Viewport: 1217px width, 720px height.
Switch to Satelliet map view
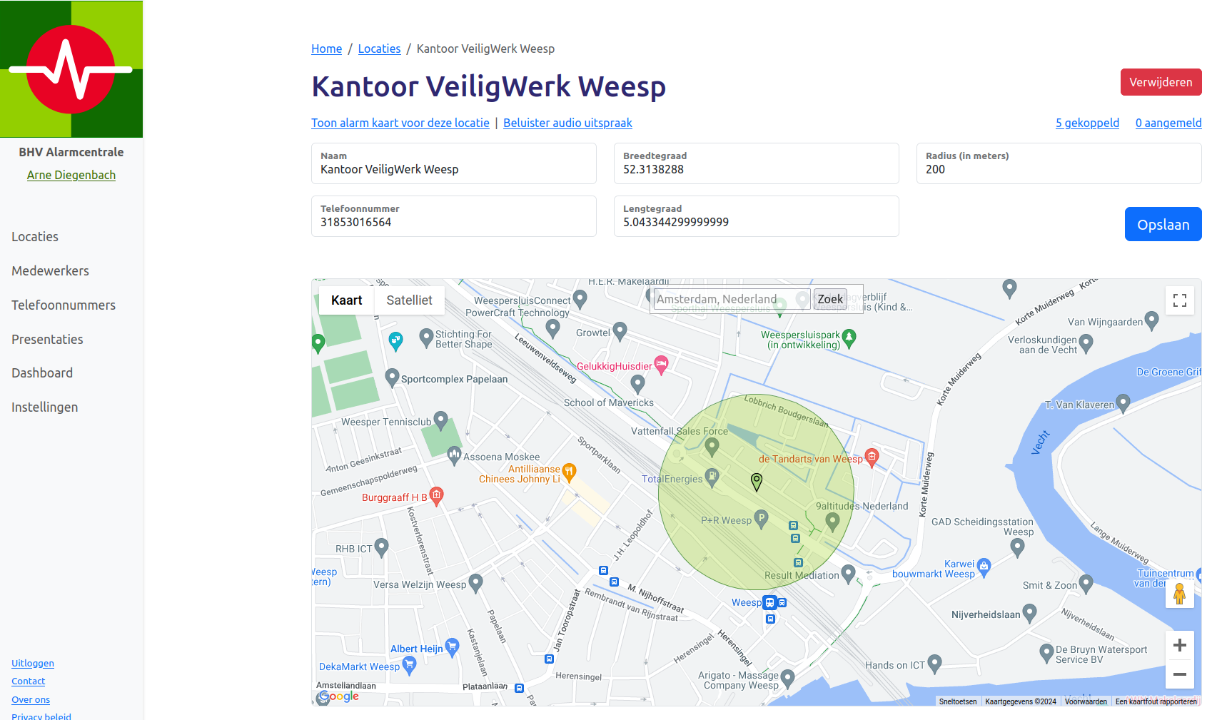[409, 300]
